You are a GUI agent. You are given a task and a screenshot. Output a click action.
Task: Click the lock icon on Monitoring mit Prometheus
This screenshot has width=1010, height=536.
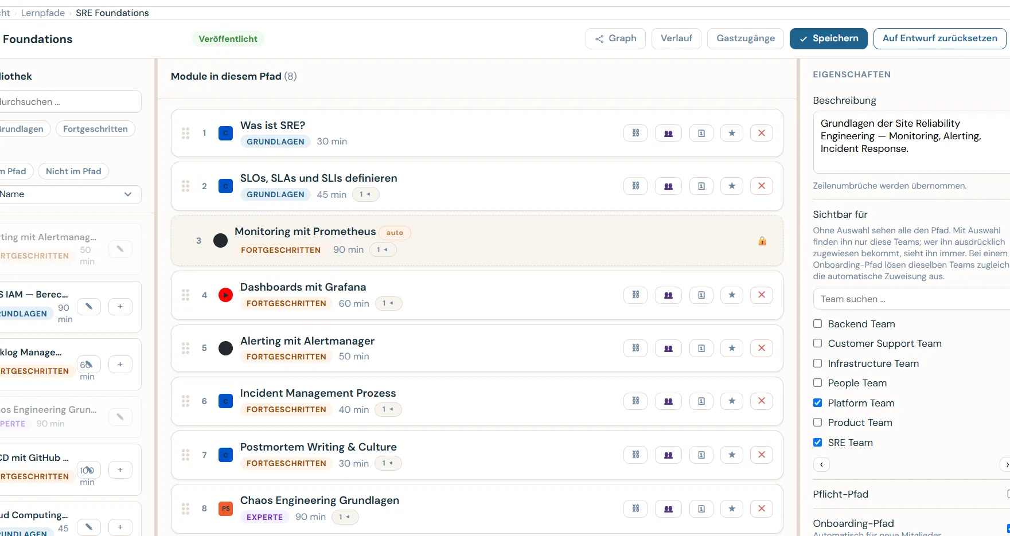pyautogui.click(x=762, y=241)
